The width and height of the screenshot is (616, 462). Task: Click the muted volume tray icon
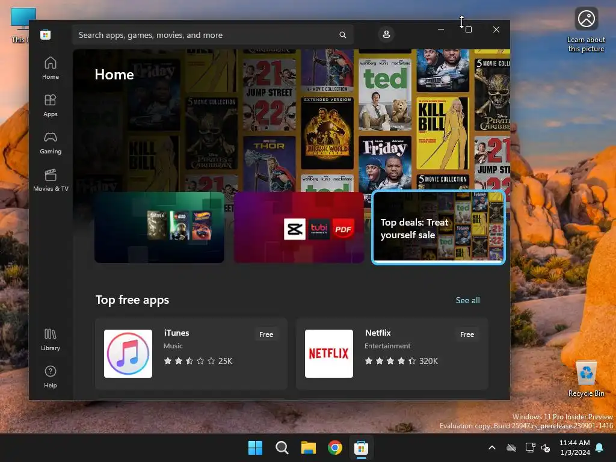546,448
